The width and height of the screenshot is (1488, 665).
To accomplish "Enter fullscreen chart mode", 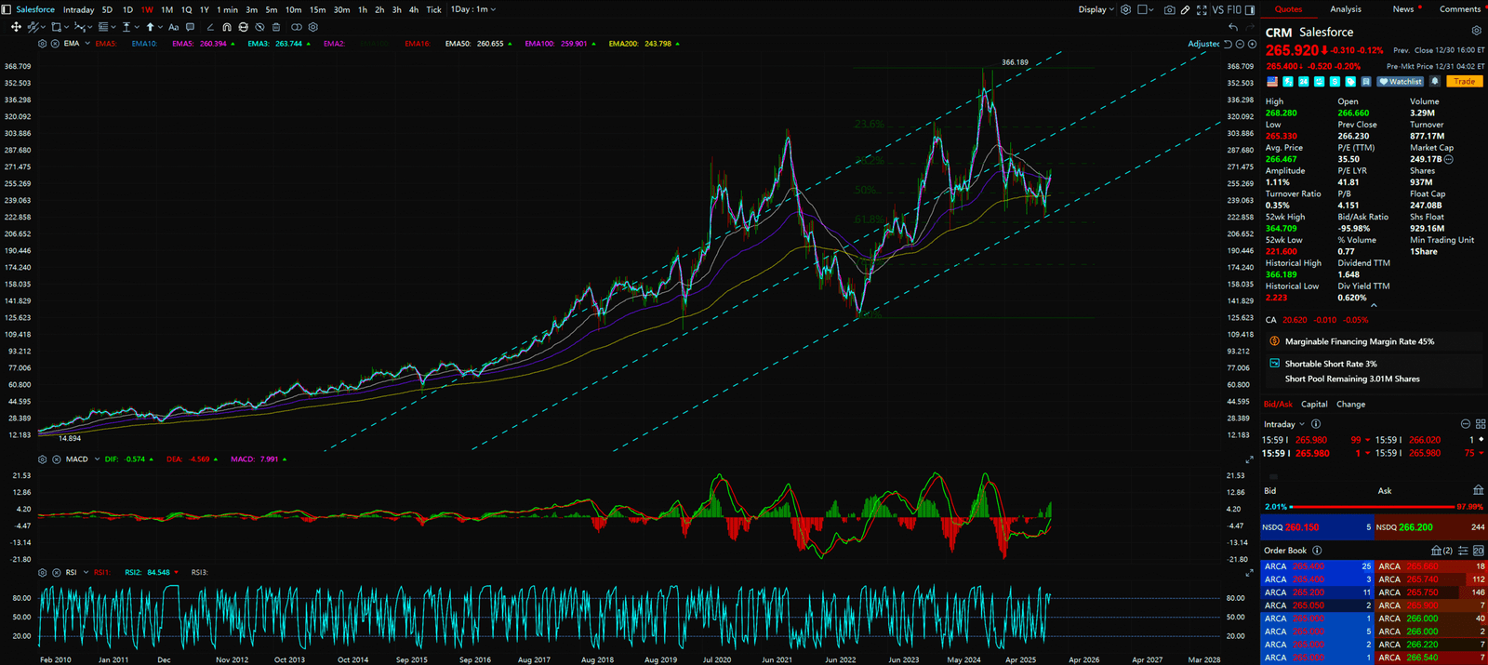I will click(1202, 10).
